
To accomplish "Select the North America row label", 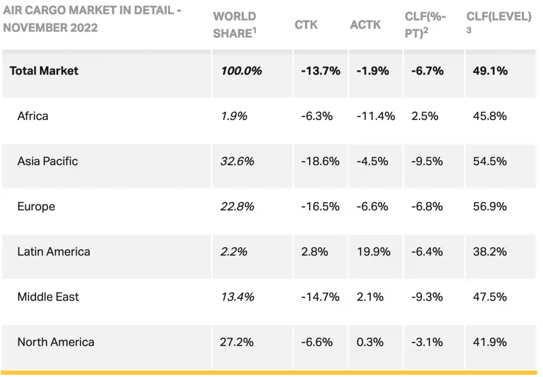I will 56,342.
